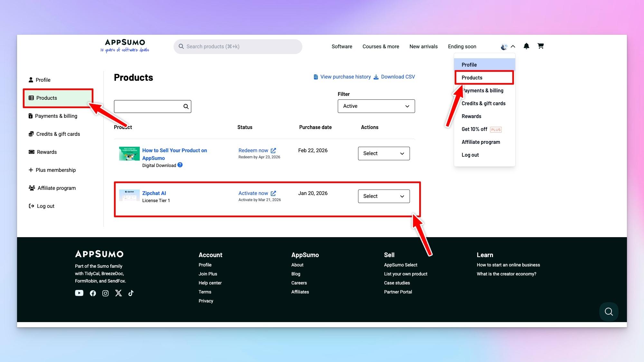644x362 pixels.
Task: Open Courses & more in navigation
Action: pos(381,47)
